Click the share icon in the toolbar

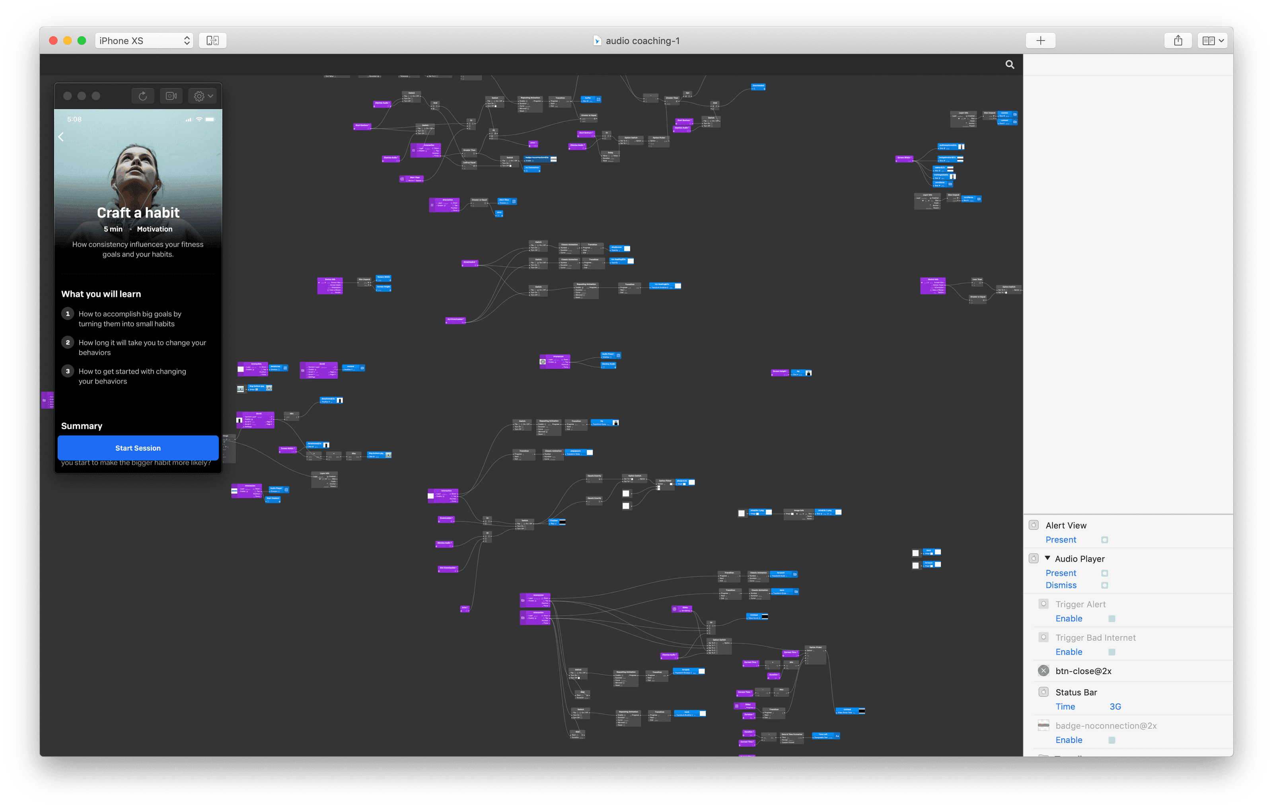coord(1178,41)
